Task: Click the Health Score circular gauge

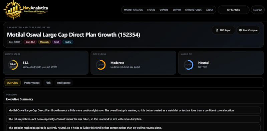Action: pyautogui.click(x=13, y=65)
